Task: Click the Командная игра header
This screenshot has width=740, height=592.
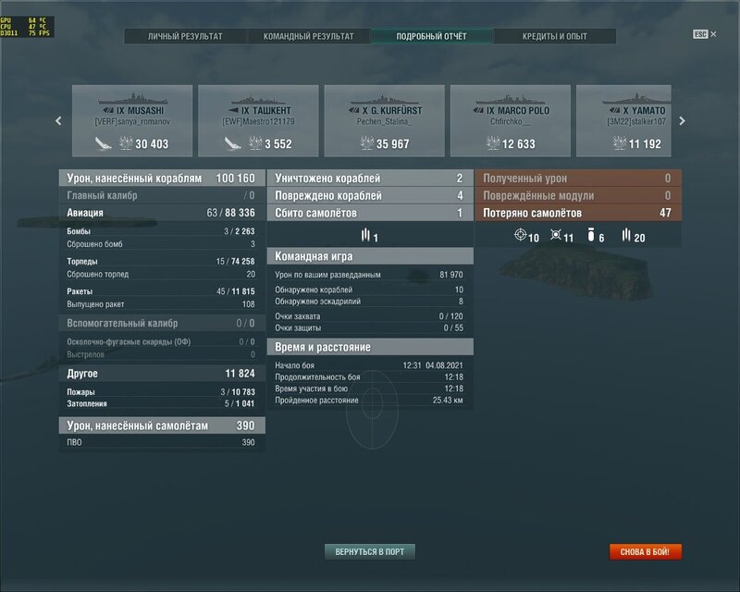Action: point(370,256)
